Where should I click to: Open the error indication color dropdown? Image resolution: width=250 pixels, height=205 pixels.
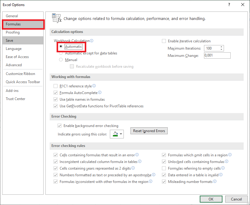[x=121, y=134]
